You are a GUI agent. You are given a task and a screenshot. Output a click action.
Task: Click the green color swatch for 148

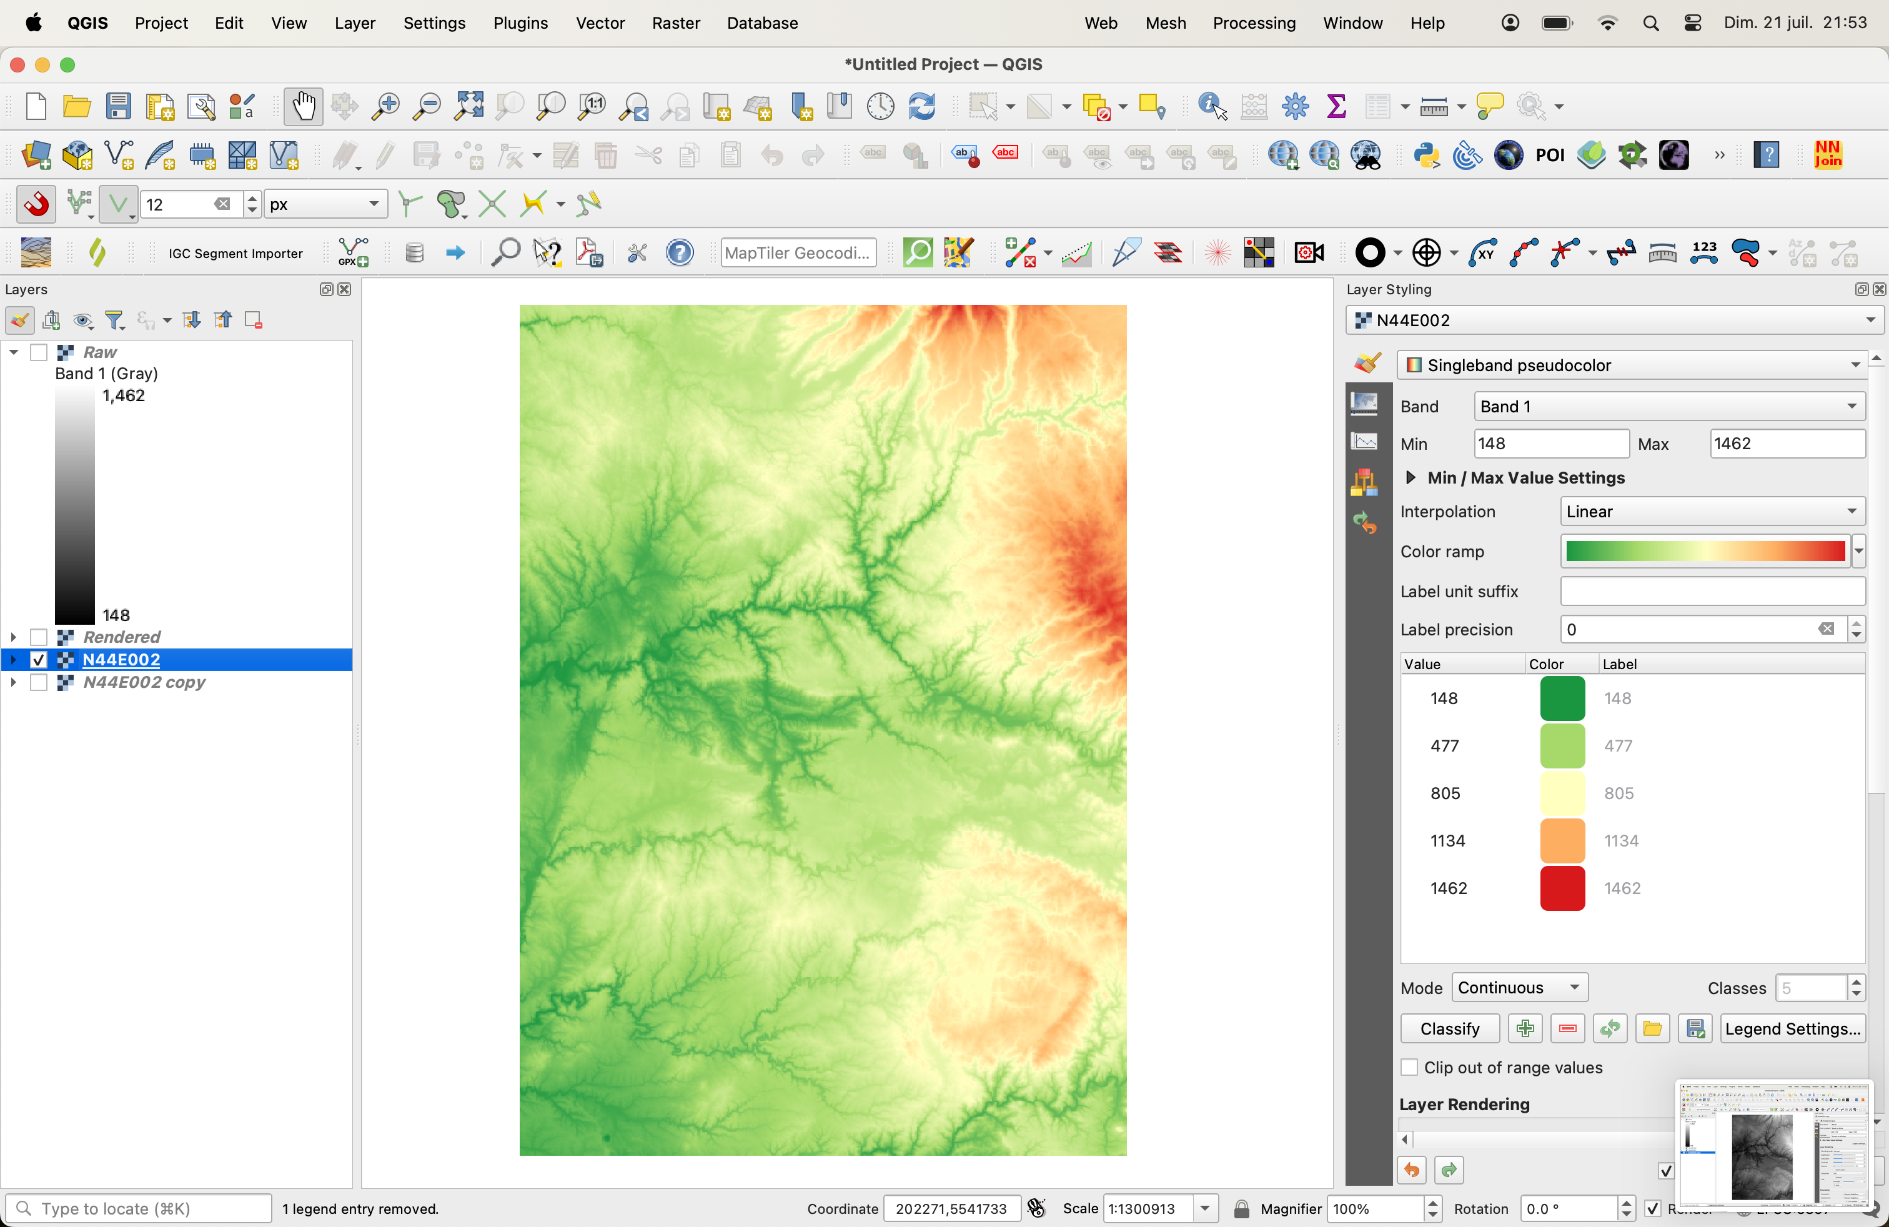[x=1563, y=698]
